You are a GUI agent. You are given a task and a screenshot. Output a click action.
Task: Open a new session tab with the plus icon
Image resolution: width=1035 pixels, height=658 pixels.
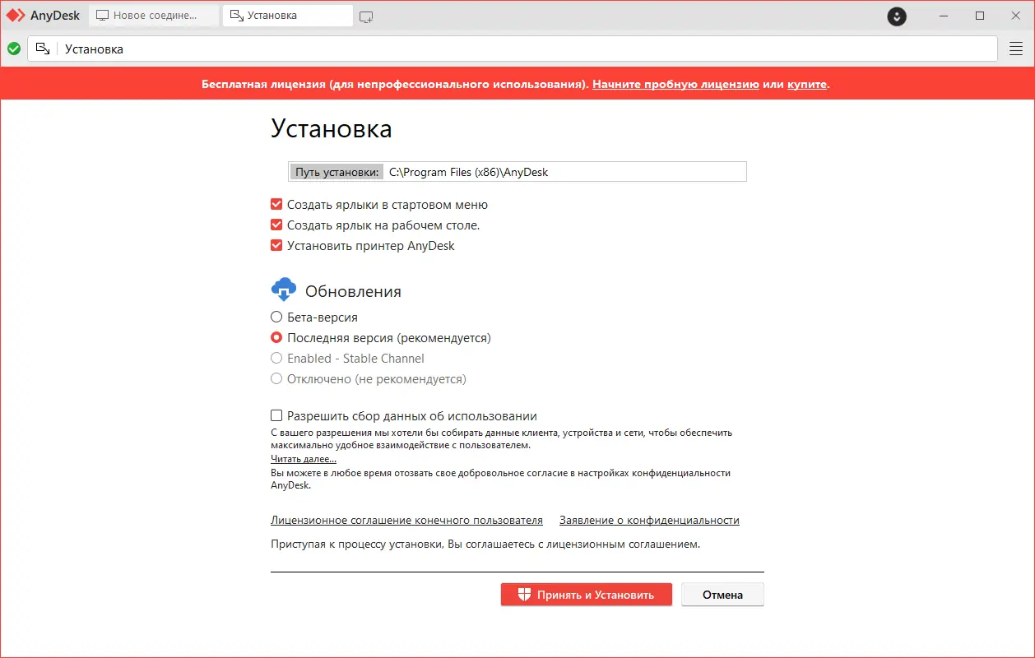point(366,16)
